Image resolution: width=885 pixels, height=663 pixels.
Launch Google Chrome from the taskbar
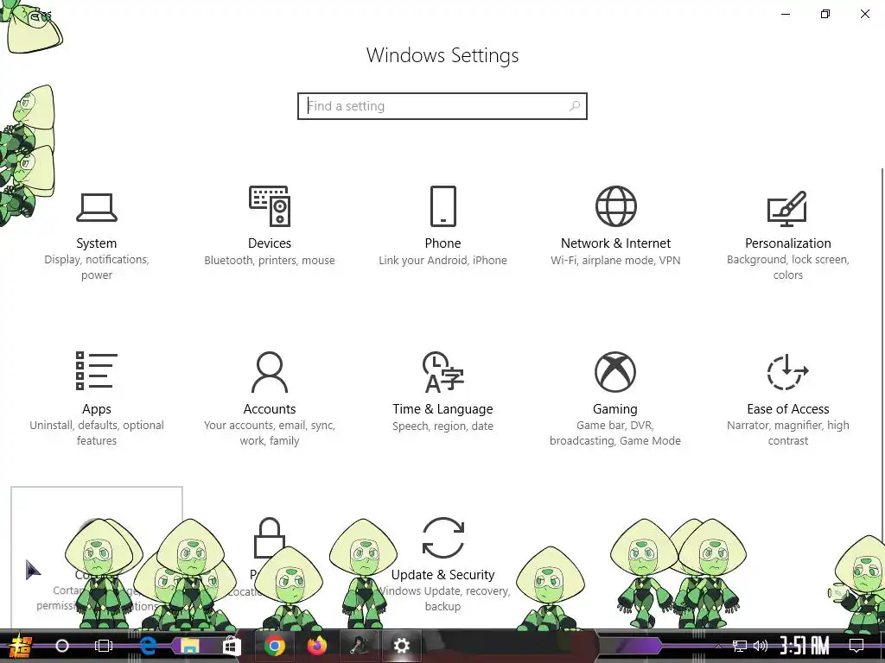click(x=274, y=646)
